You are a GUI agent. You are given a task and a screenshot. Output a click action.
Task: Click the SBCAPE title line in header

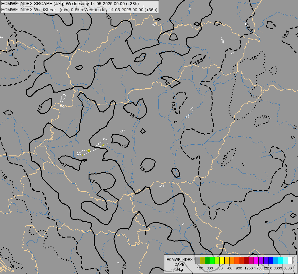pyautogui.click(x=70, y=4)
